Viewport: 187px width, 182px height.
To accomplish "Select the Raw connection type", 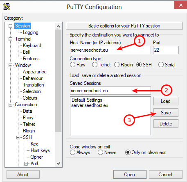I will 72,65.
